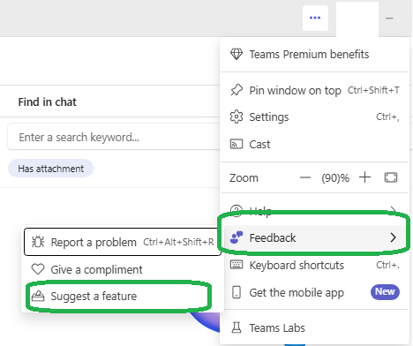Viewport: 413px width, 346px height.
Task: Open Teams Premium benefits
Action: (x=314, y=55)
